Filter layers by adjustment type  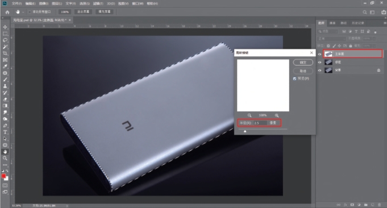[x=350, y=31]
